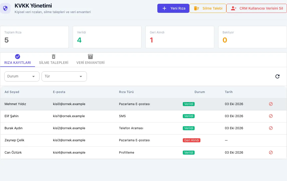Click the archive box icon on Veri Envanteri tab
This screenshot has width=287, height=181.
pyautogui.click(x=90, y=57)
